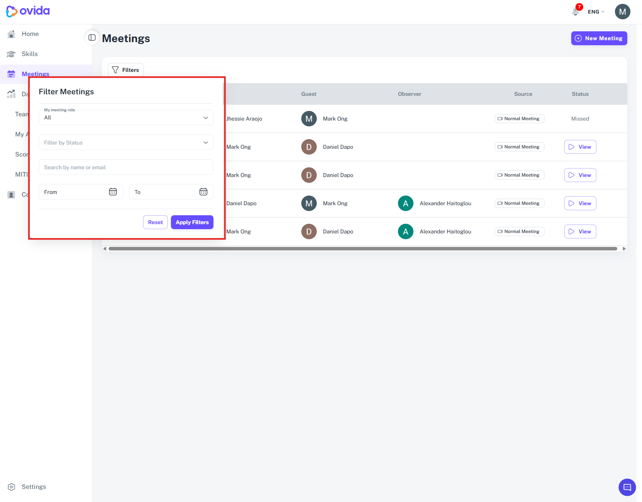Click the New Meeting button

(599, 38)
